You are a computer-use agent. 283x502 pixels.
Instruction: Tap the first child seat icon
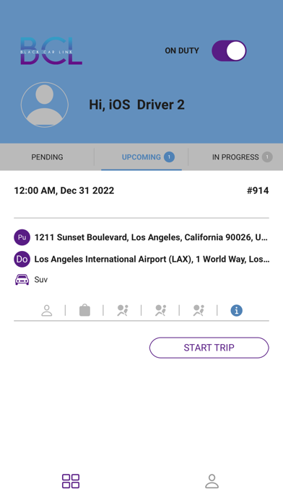tap(123, 310)
